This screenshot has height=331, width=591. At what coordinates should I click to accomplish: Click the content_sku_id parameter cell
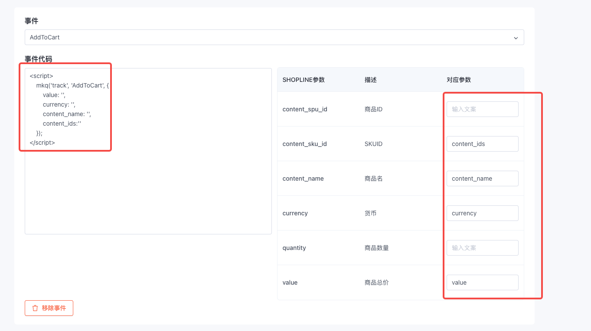click(304, 144)
